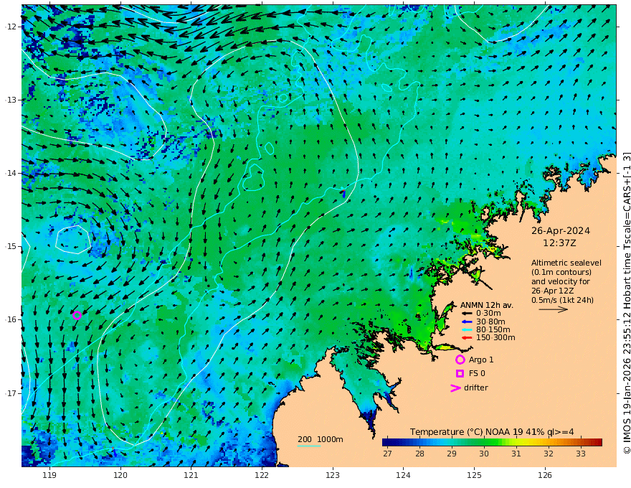Click the 'ANMN 12h av.' legend heading
The height and width of the screenshot is (488, 631).
pyautogui.click(x=487, y=305)
